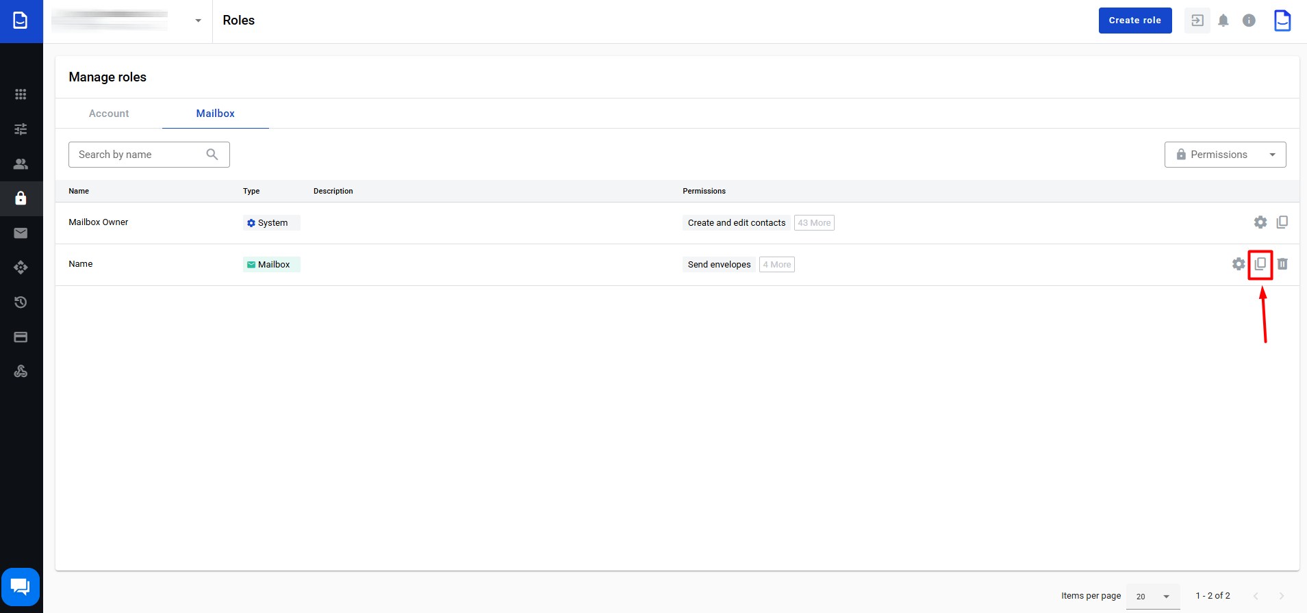
Task: Switch to the Account tab
Action: point(109,114)
